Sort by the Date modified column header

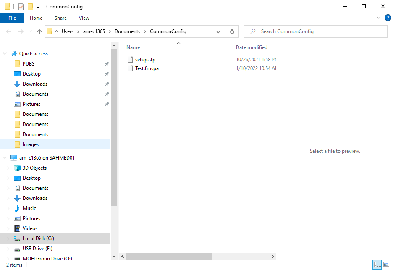tap(252, 47)
